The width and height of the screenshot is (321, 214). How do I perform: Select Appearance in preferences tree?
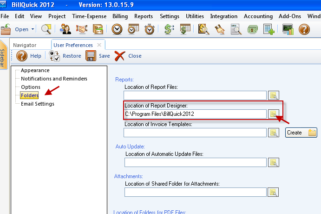click(35, 70)
